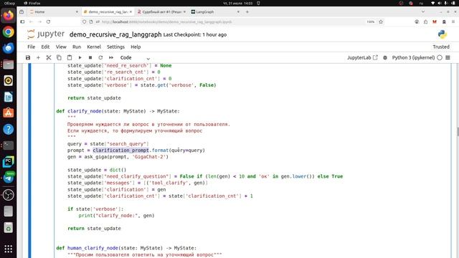Click the Jupyter logo

pos(46,34)
